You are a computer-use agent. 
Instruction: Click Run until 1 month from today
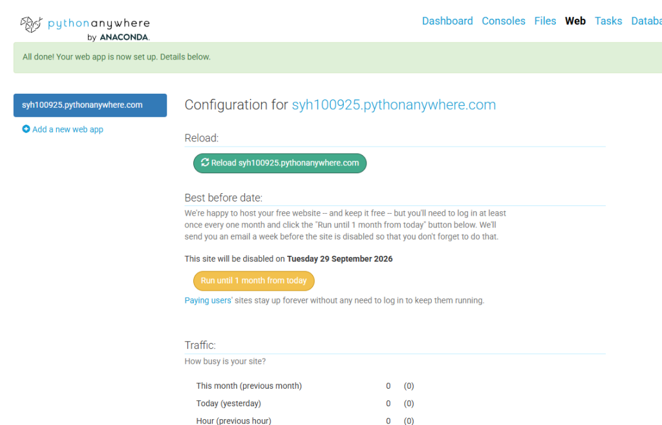(253, 281)
